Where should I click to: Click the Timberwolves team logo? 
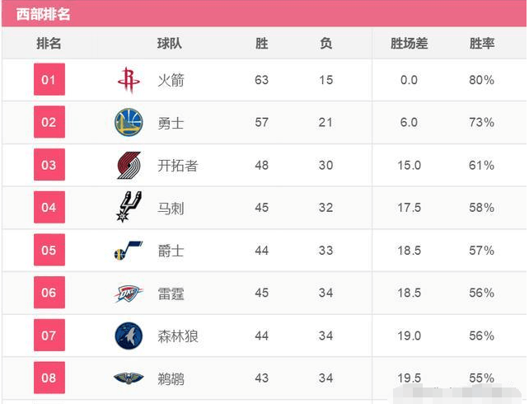129,336
